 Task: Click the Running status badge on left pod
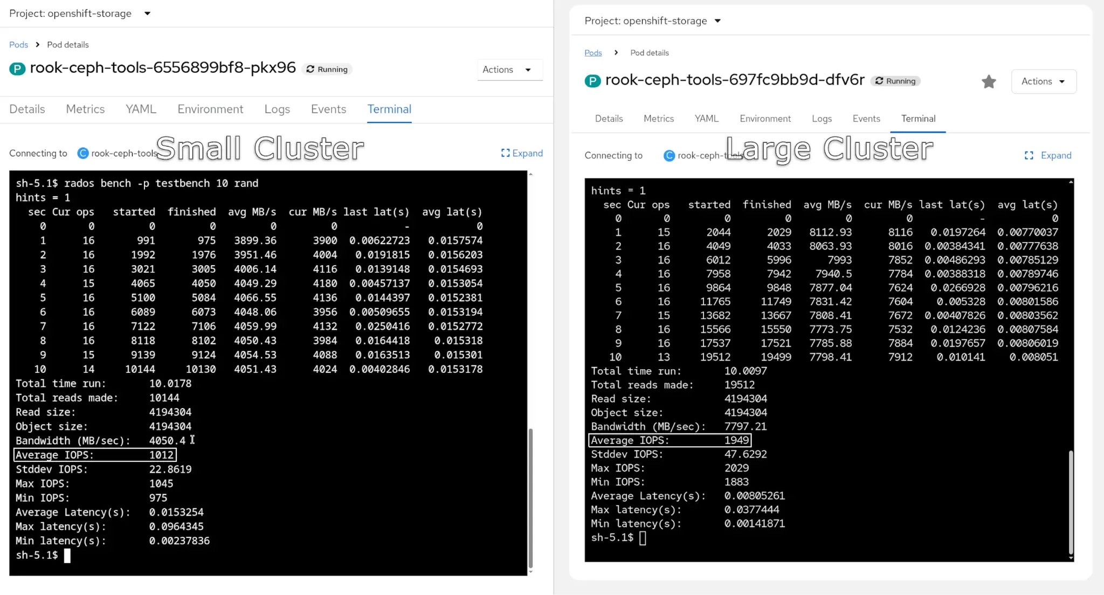pos(327,69)
